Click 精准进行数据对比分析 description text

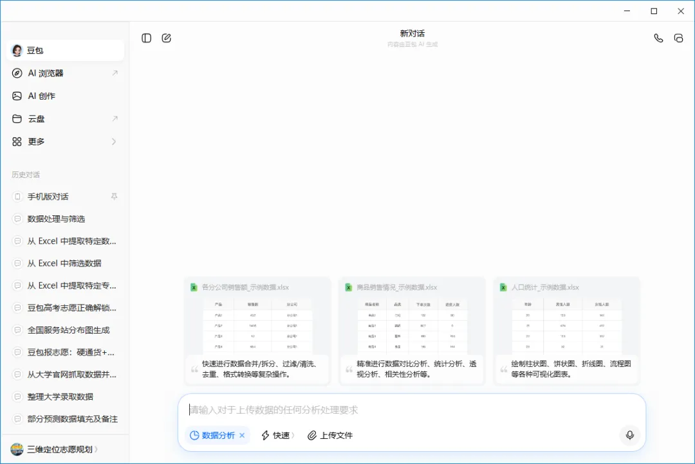click(416, 369)
